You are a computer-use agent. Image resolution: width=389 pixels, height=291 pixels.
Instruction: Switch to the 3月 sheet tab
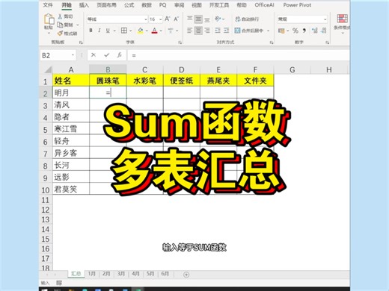121,274
